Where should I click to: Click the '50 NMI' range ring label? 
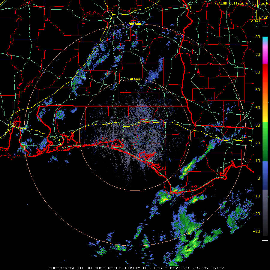[x=135, y=79]
